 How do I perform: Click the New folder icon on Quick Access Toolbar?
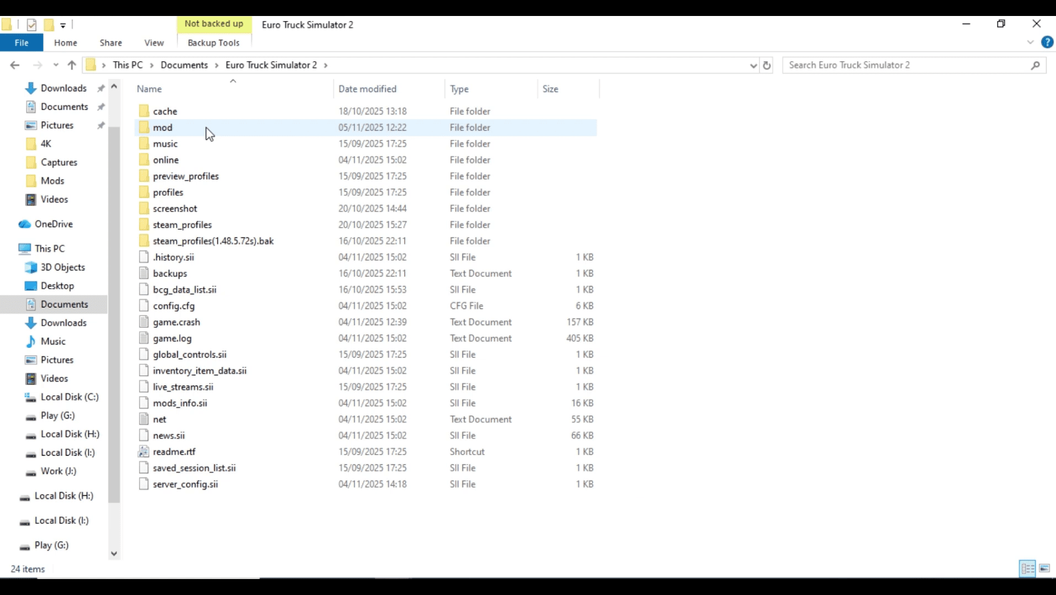click(x=49, y=25)
